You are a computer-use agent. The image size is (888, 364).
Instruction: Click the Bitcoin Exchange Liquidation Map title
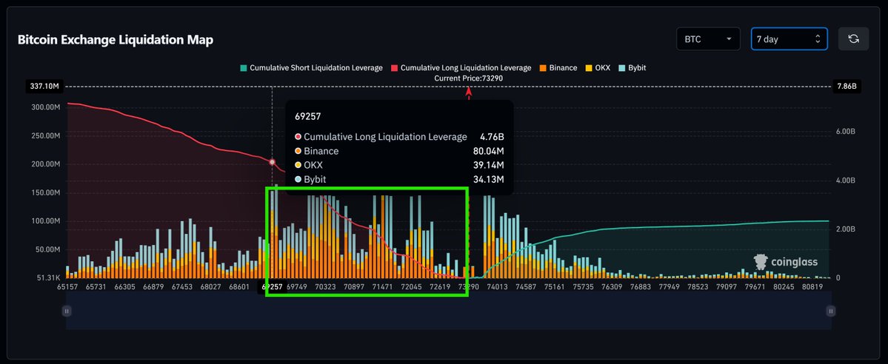pyautogui.click(x=116, y=40)
